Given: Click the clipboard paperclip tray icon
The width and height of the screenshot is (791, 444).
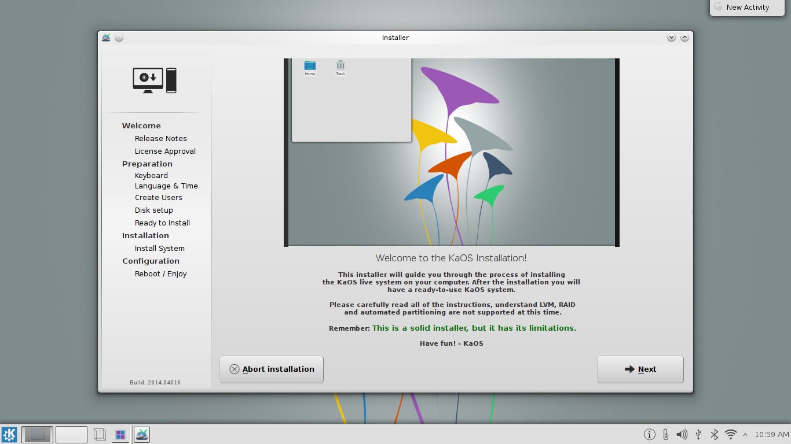Looking at the screenshot, I should [x=666, y=435].
